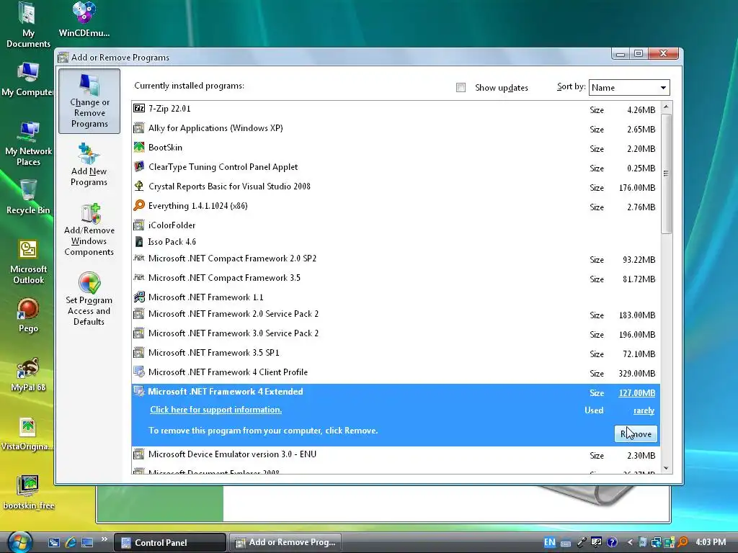Screen dimensions: 738x553
Task: Select Microsoft .NET Framework 3.5 SP1 entry
Action: [x=396, y=353]
